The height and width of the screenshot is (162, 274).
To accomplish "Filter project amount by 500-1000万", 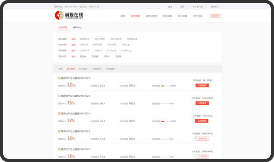I will pyautogui.click(x=116, y=39).
